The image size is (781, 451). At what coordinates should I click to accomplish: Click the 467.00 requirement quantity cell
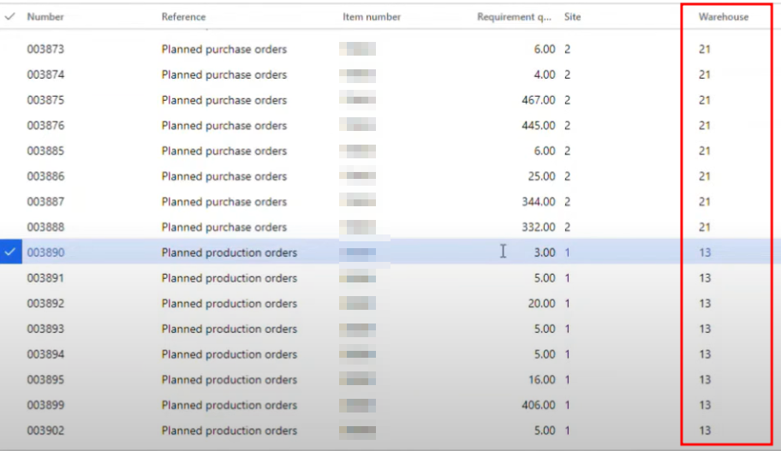coord(539,100)
